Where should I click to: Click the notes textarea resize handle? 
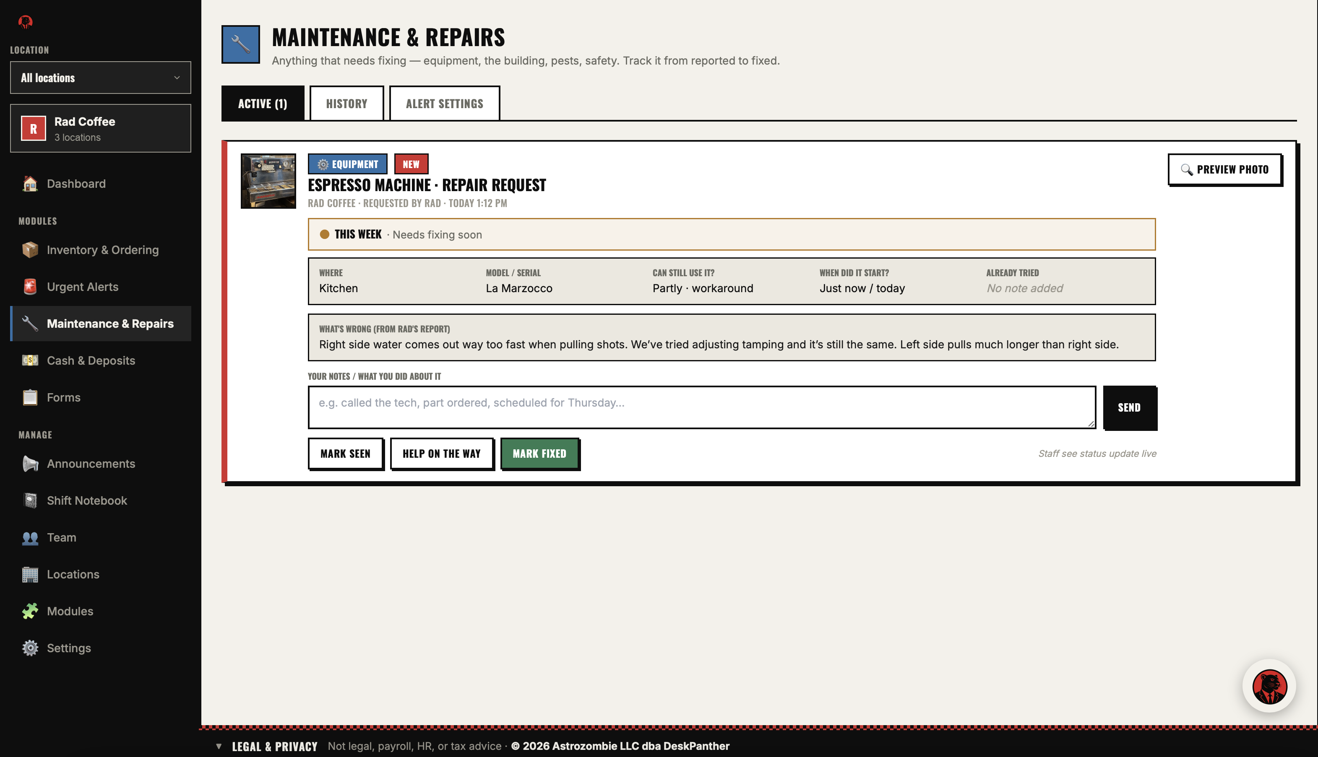pyautogui.click(x=1091, y=424)
